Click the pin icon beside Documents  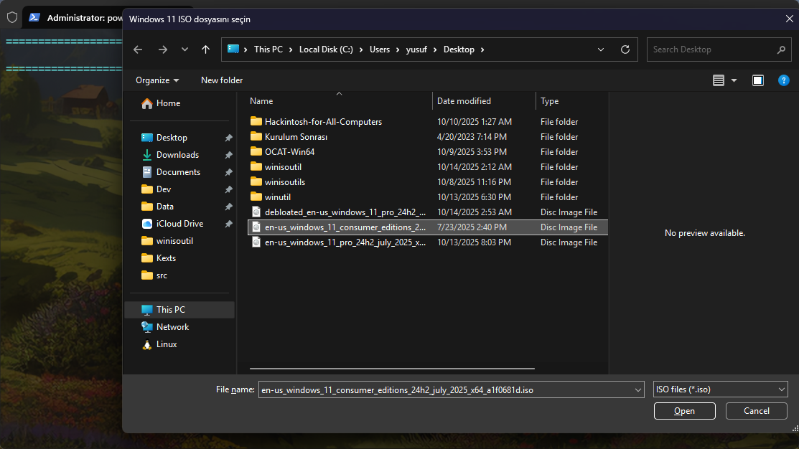pyautogui.click(x=229, y=173)
